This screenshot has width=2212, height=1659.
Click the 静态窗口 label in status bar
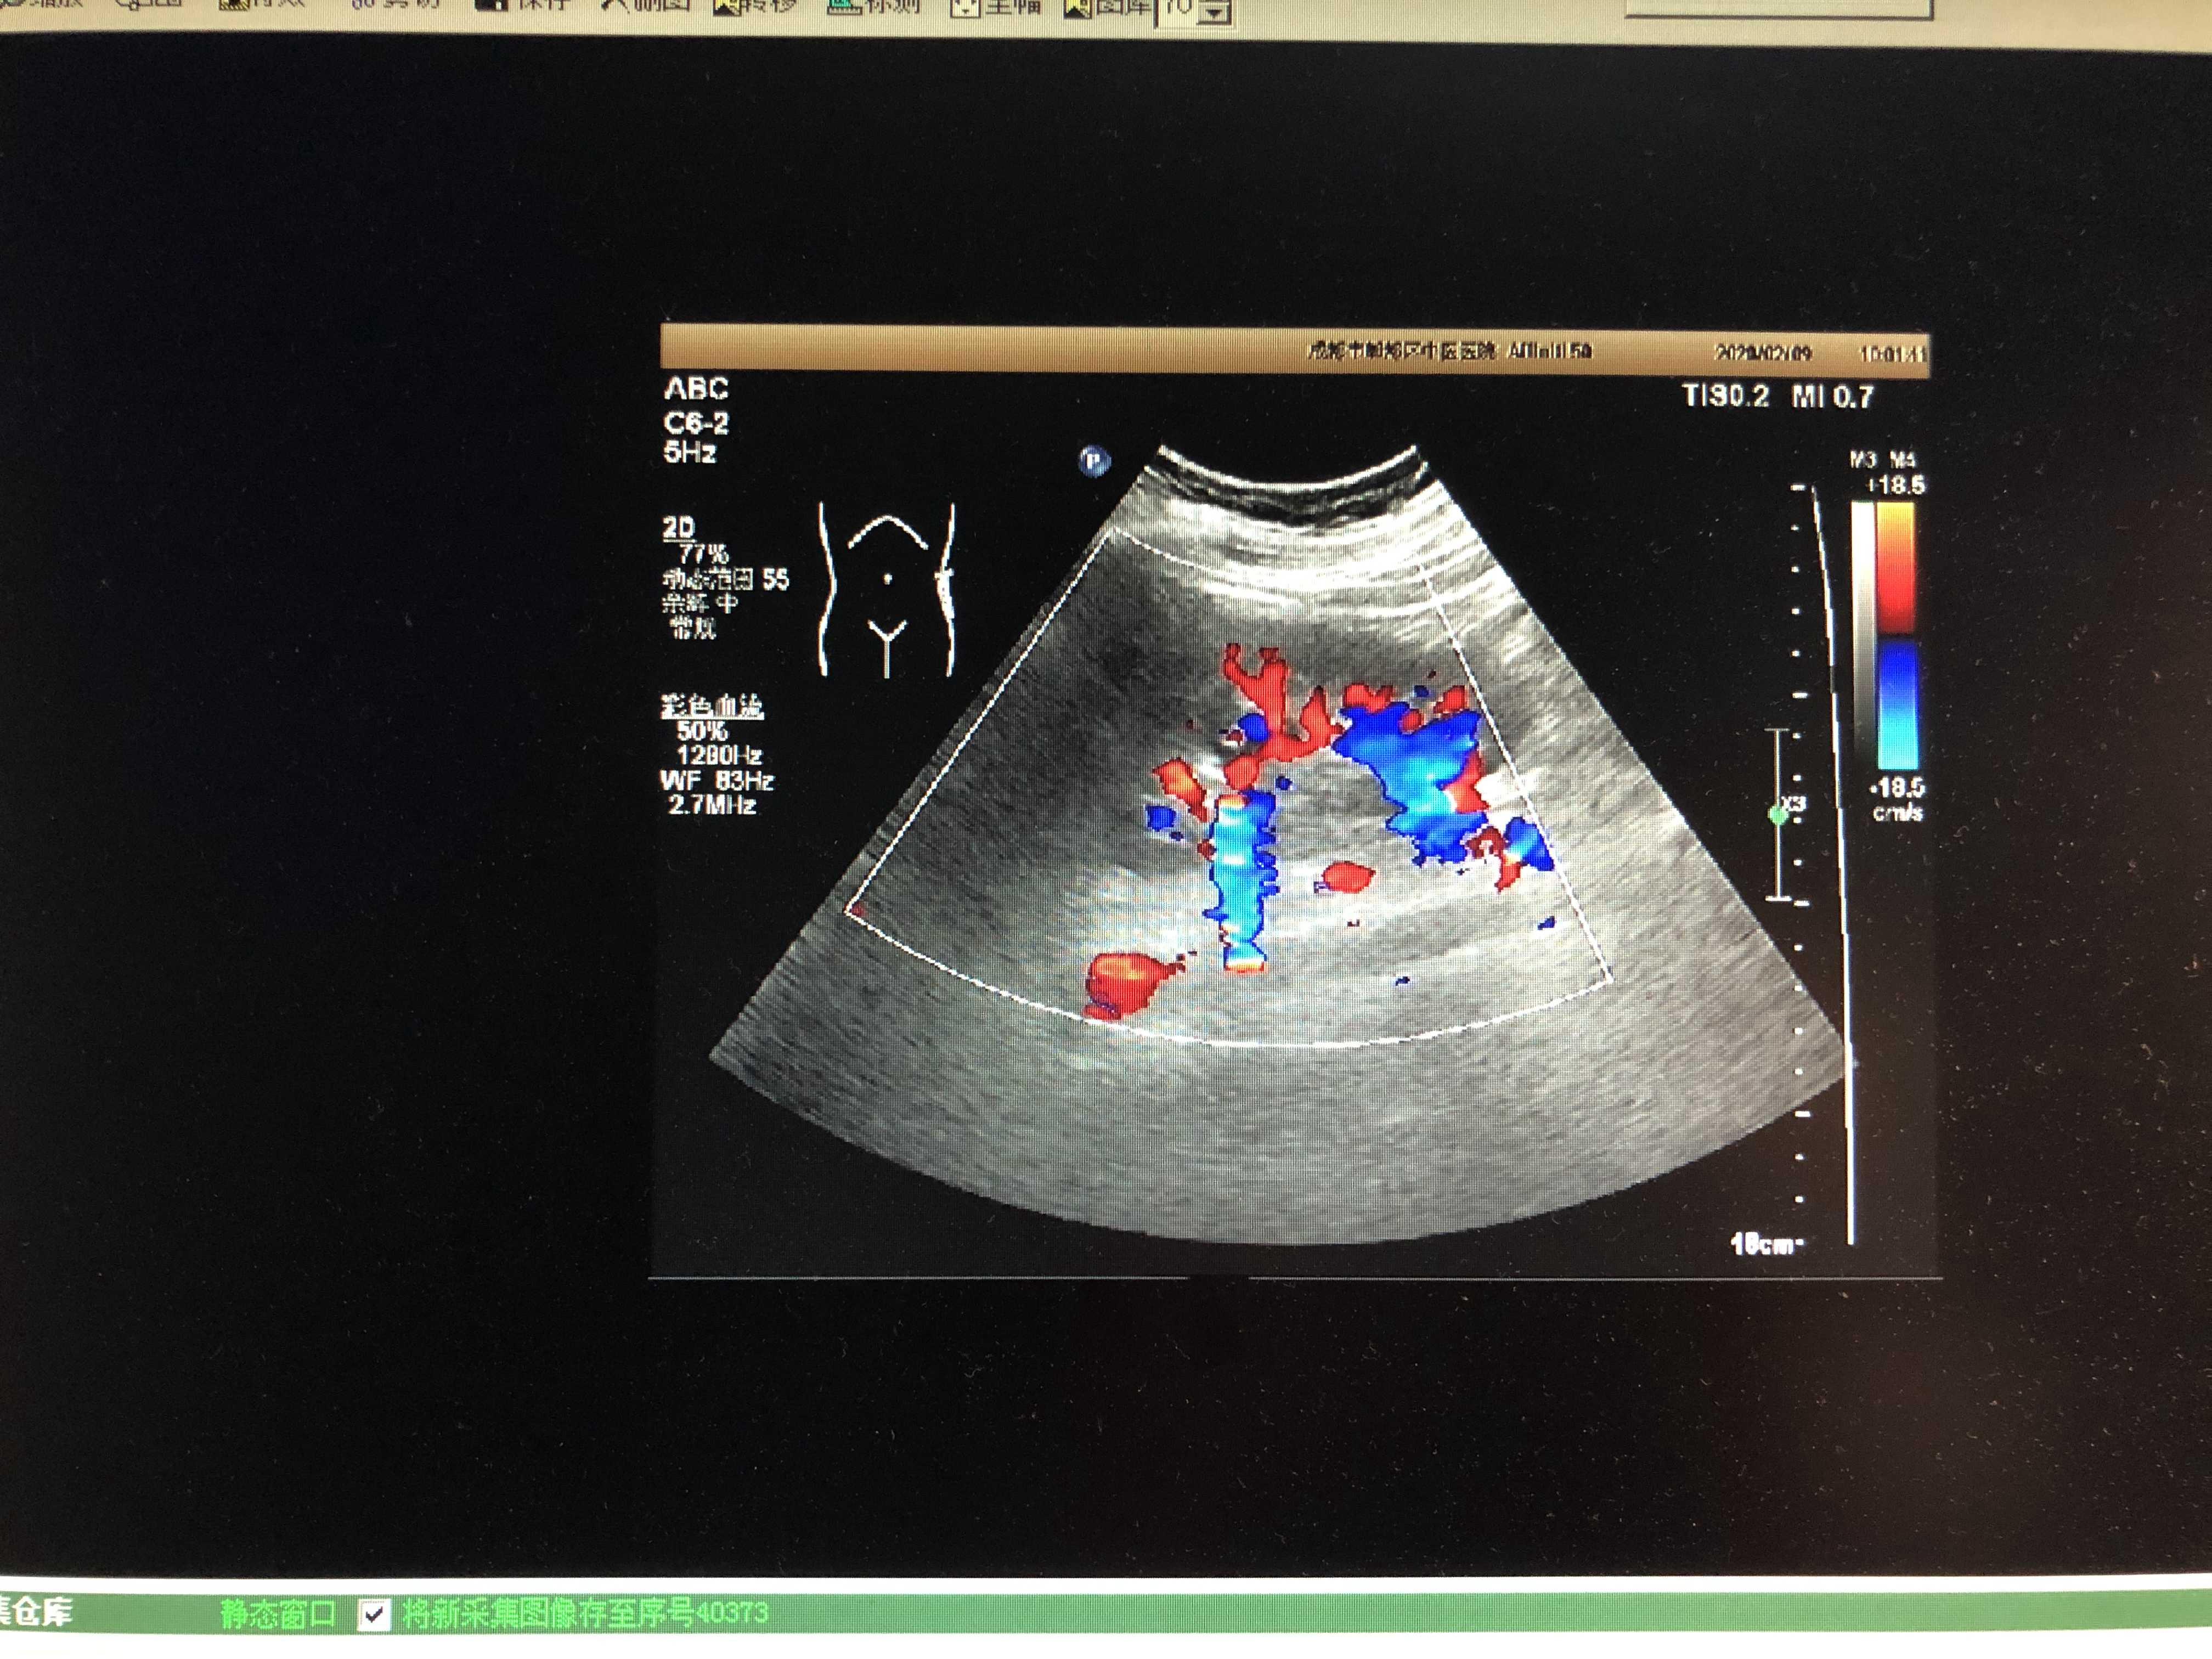tap(277, 1614)
